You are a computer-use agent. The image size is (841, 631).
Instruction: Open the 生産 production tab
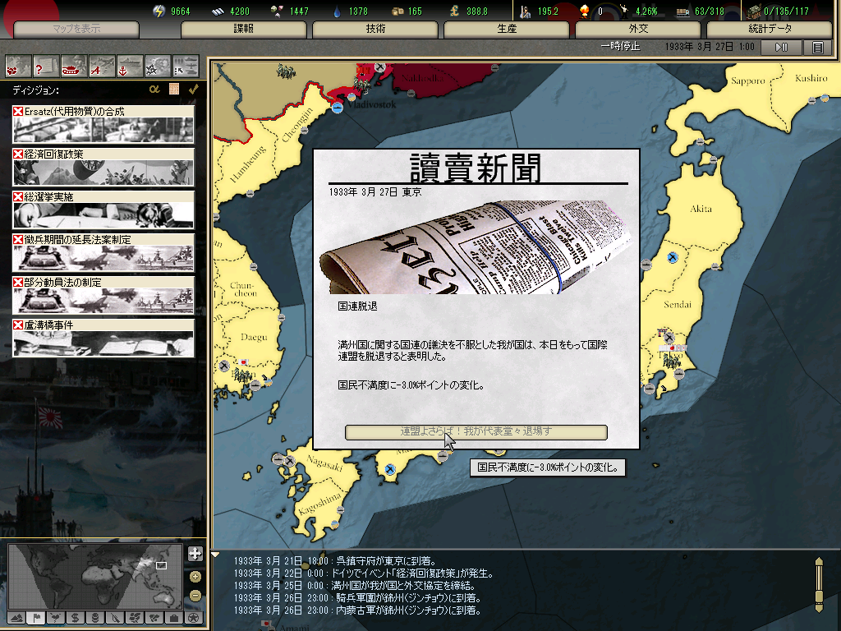(x=507, y=29)
